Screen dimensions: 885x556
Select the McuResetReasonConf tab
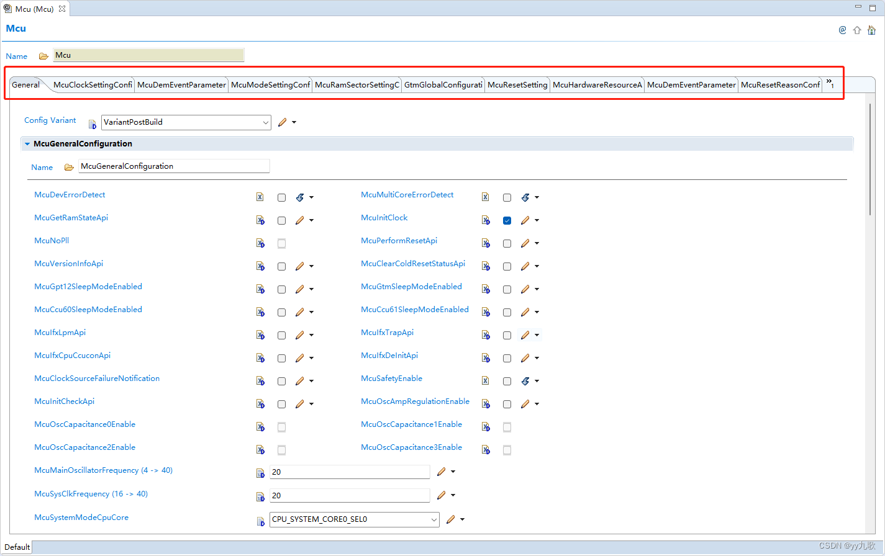[780, 85]
